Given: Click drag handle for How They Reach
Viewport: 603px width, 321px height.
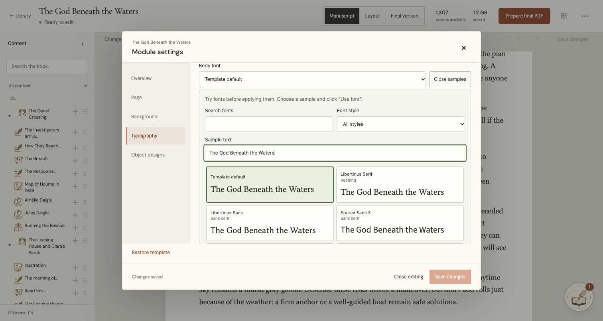Looking at the screenshot, I should [x=85, y=148].
